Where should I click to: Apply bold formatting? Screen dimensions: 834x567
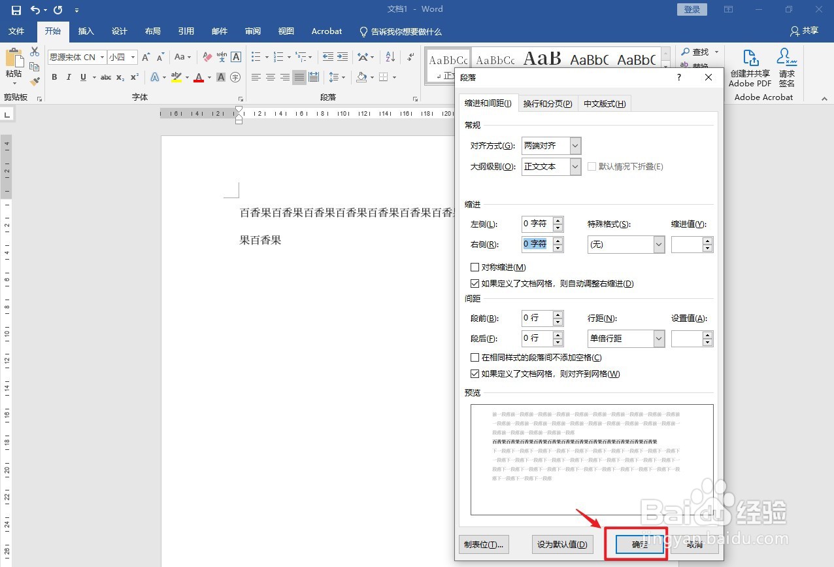click(54, 77)
